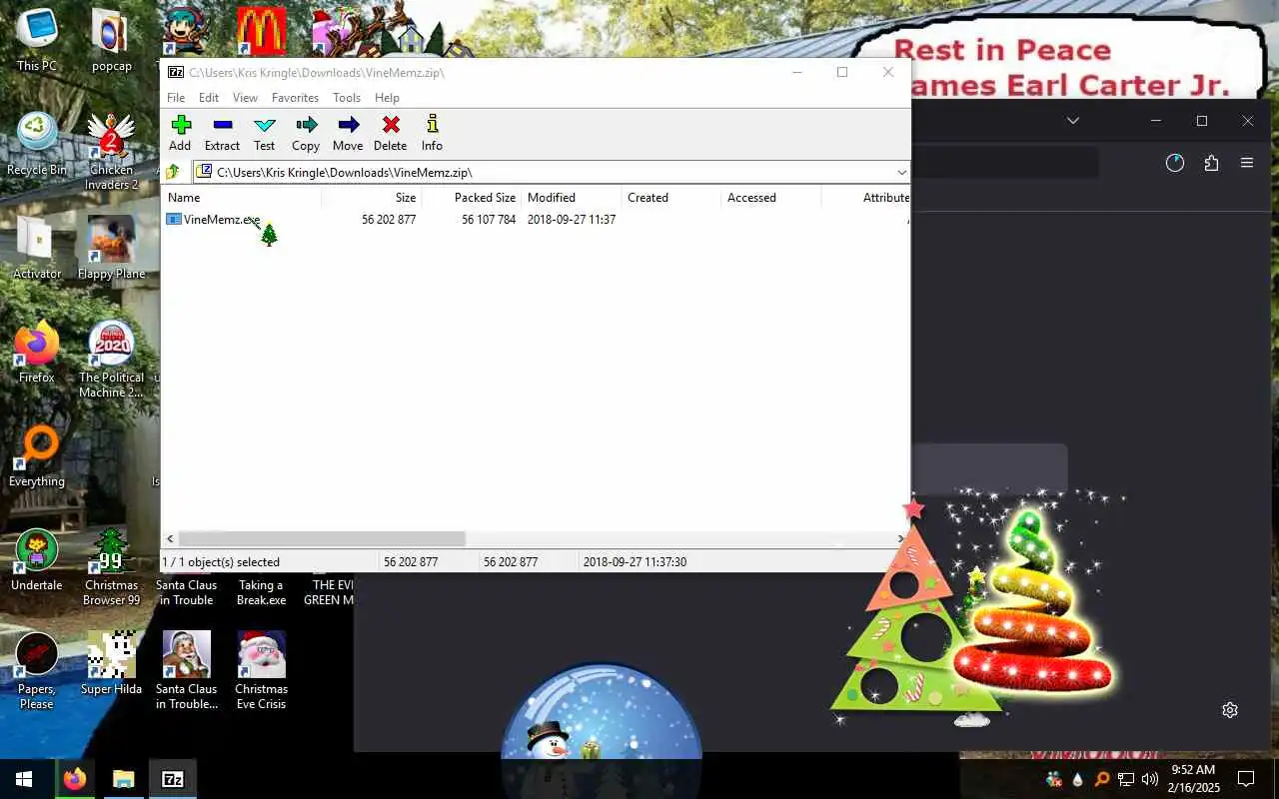Click the Undertale desktop shortcut
Screen dimensions: 1279x799
(37, 560)
